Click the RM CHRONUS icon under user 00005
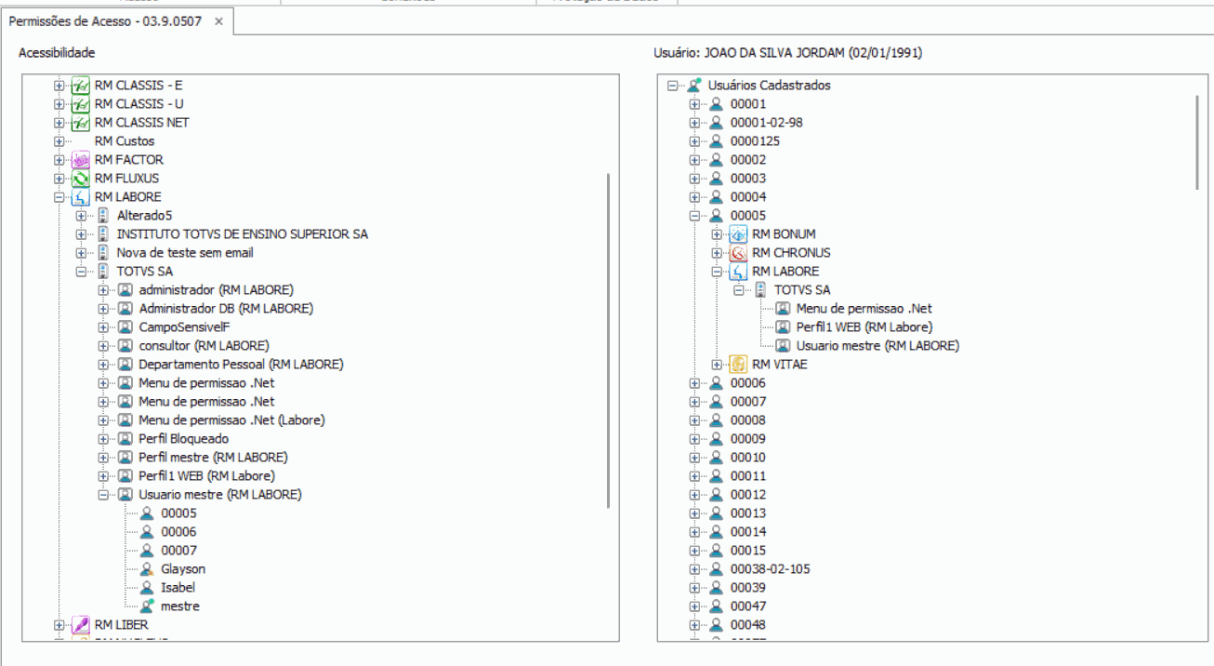This screenshot has width=1214, height=666. (x=738, y=253)
